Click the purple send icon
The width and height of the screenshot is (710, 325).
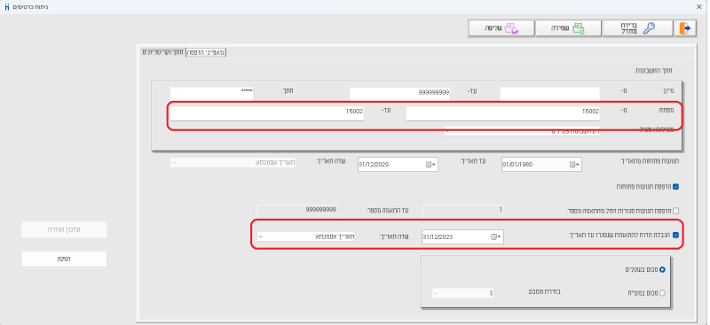511,28
